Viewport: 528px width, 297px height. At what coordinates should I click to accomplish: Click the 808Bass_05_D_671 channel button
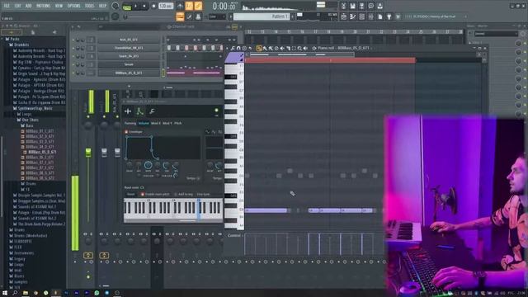(129, 73)
